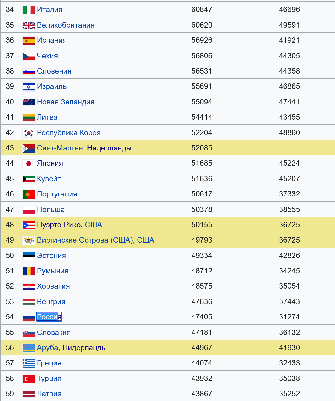
Task: Follow the Синт-Мартен link
Action: tap(60, 148)
